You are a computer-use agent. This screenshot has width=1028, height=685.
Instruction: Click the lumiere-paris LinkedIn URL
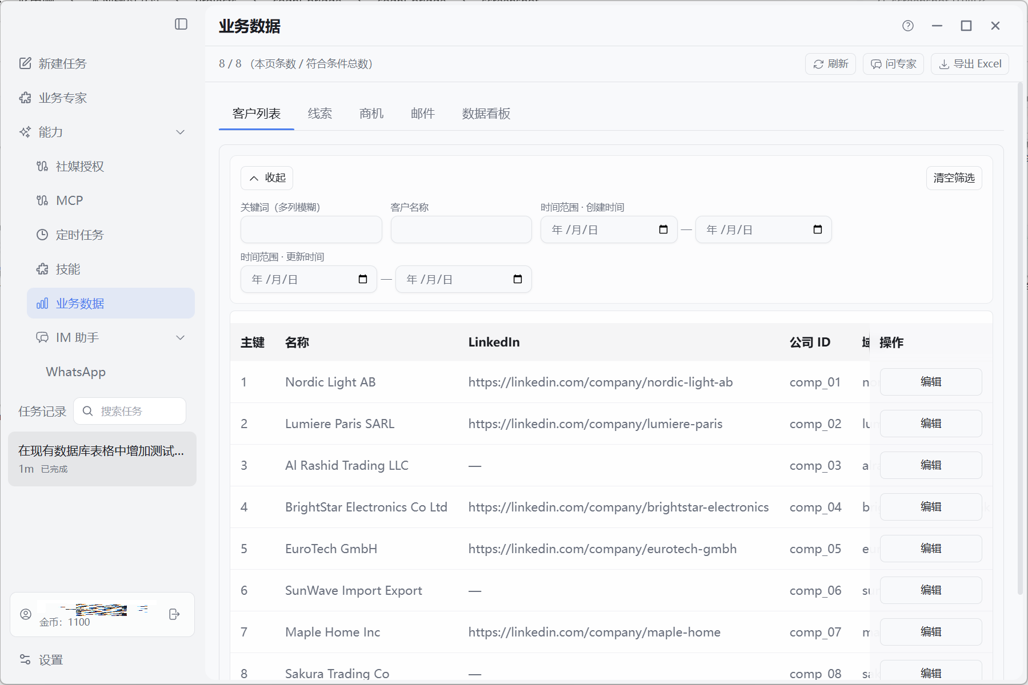coord(595,424)
